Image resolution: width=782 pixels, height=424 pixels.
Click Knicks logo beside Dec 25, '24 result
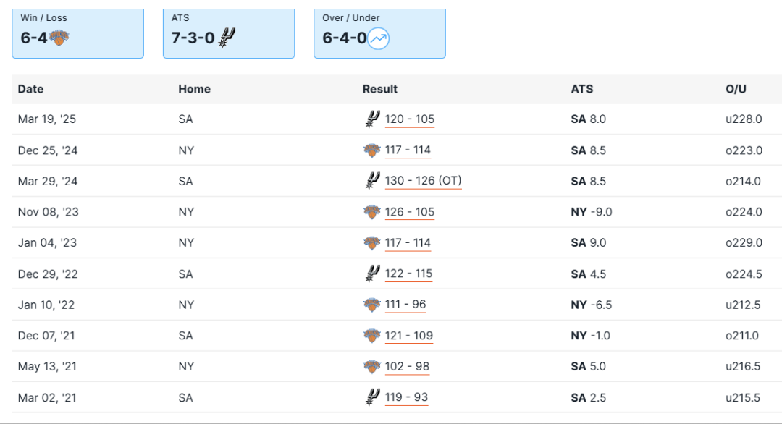371,150
